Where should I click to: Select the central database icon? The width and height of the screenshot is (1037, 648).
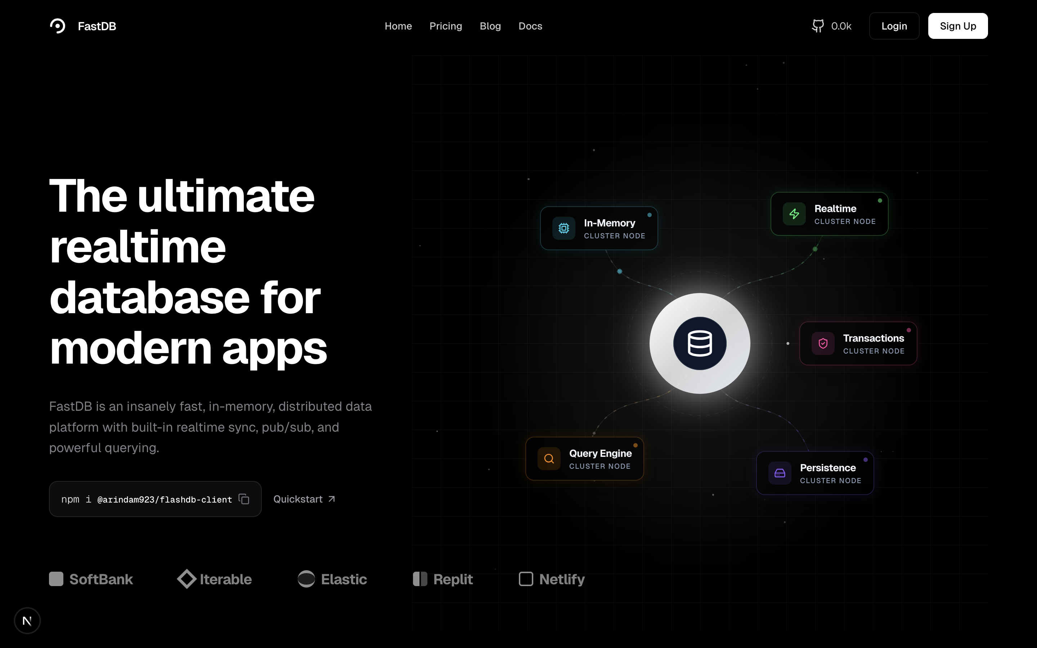700,343
